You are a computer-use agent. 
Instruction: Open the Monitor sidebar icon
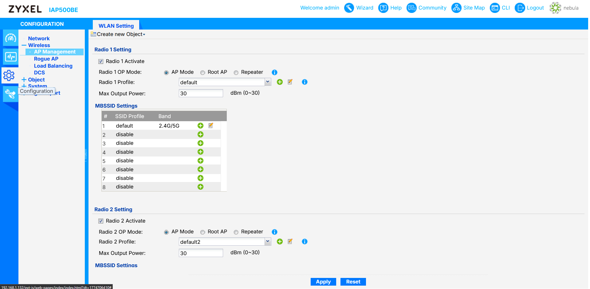(x=11, y=57)
